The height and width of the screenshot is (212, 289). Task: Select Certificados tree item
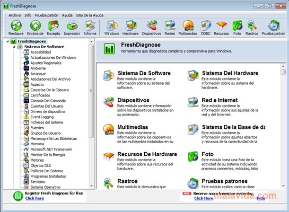coord(40,95)
